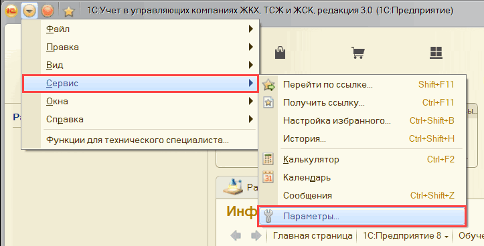The height and width of the screenshot is (246, 484).
Task: Open the 1С:Предприятие 8 dropdown
Action: (x=406, y=236)
